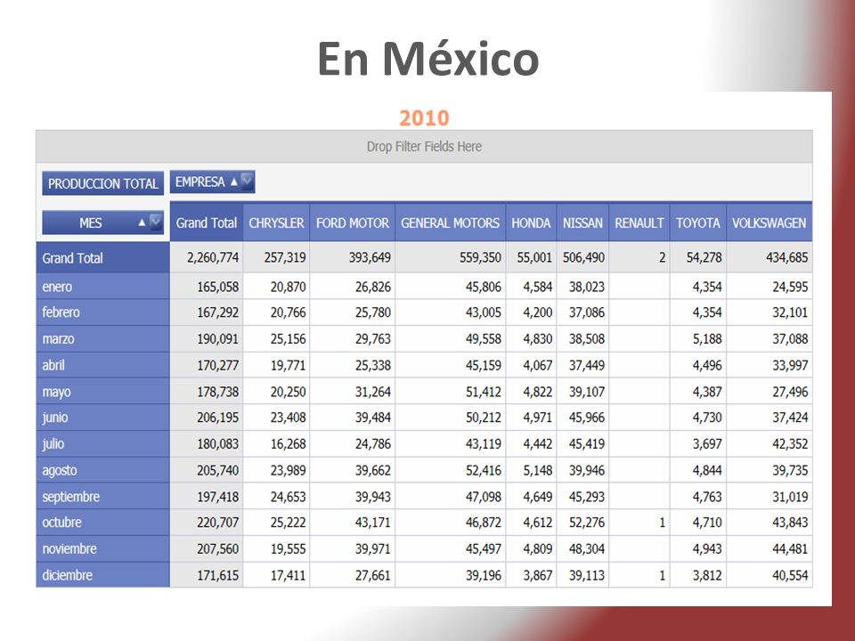Select the GENERAL MOTORS column header
The width and height of the screenshot is (855, 641).
click(x=451, y=223)
